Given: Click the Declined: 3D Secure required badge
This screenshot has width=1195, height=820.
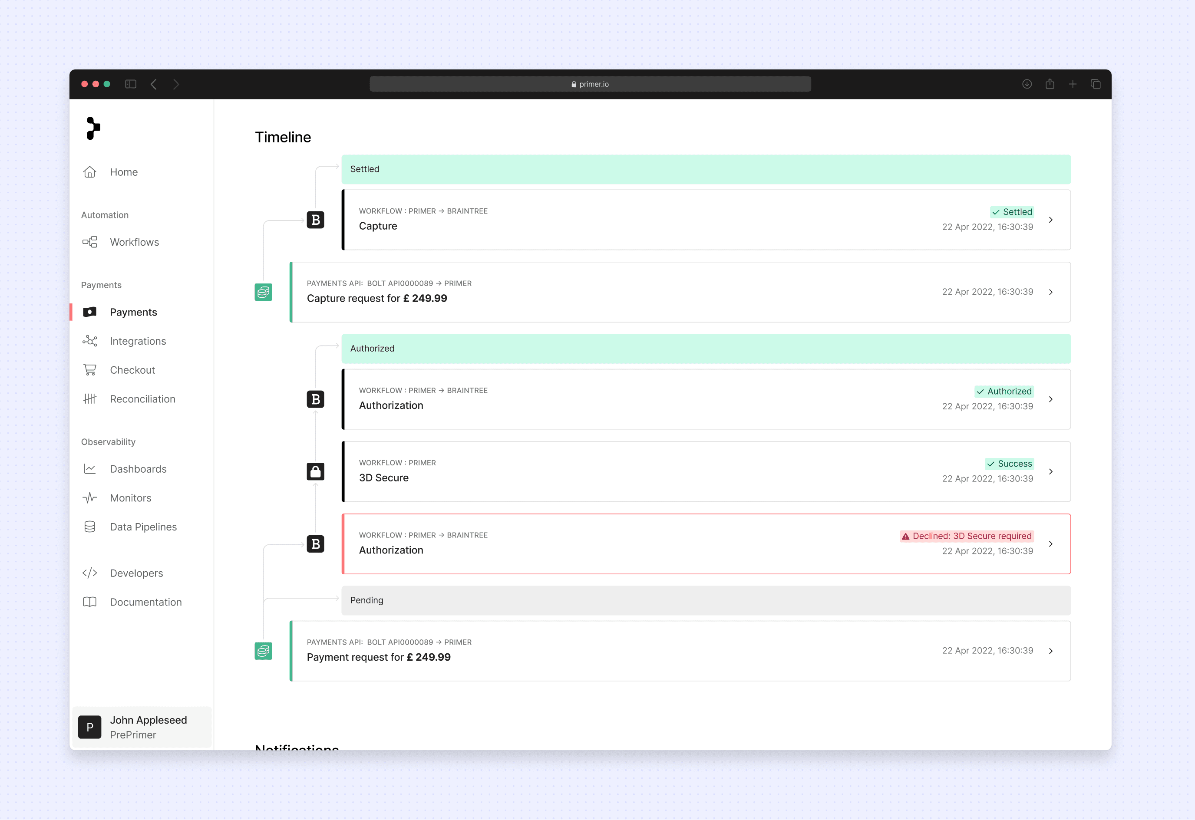Looking at the screenshot, I should coord(967,536).
